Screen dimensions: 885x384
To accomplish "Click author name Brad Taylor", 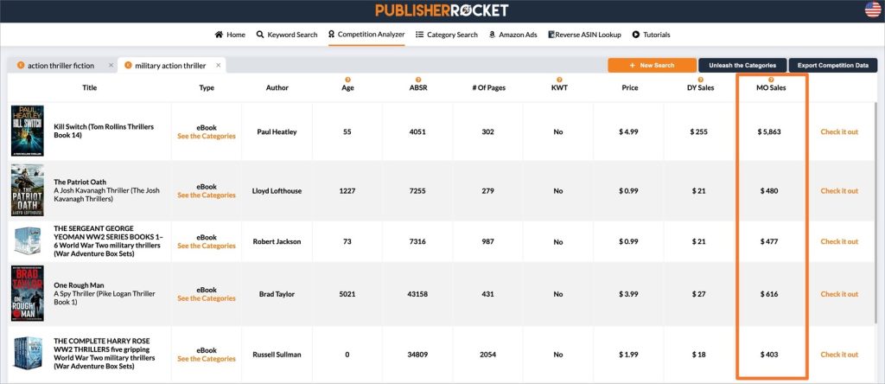I will 277,294.
